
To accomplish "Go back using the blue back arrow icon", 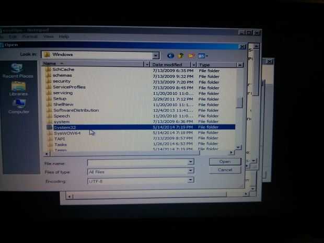I will 170,55.
